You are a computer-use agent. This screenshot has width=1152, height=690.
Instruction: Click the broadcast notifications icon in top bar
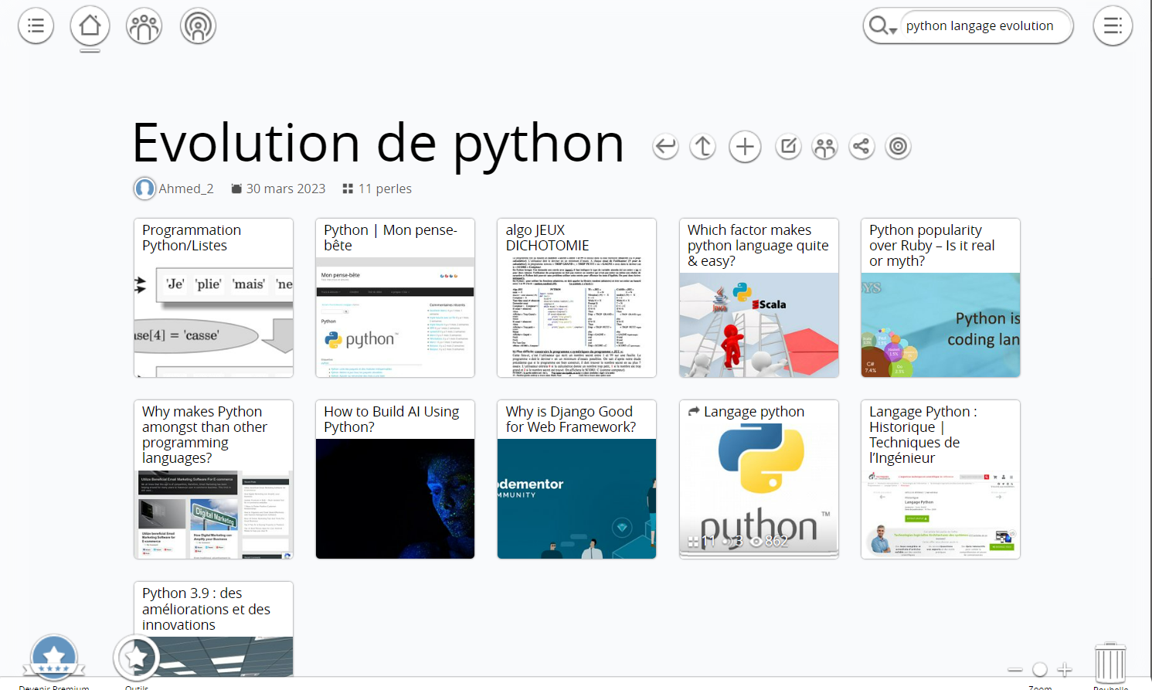(198, 26)
